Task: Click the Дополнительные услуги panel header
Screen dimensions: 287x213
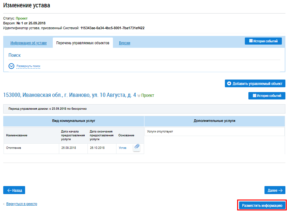Action: pyautogui.click(x=215, y=121)
